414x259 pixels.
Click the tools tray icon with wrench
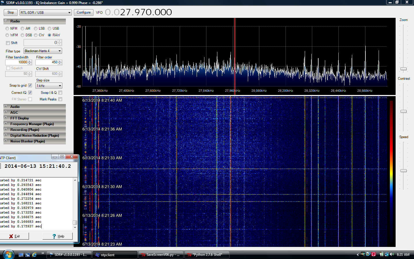pos(363,254)
